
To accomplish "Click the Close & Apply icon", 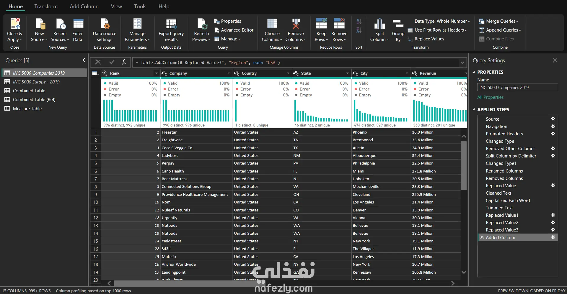I will (x=15, y=24).
